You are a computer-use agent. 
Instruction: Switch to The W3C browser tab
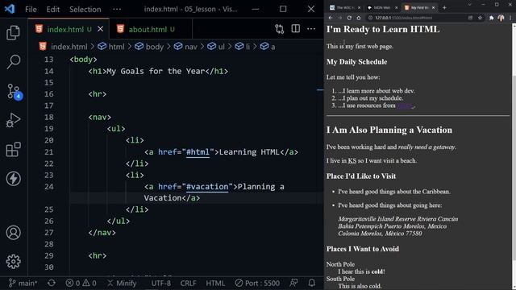(x=345, y=7)
